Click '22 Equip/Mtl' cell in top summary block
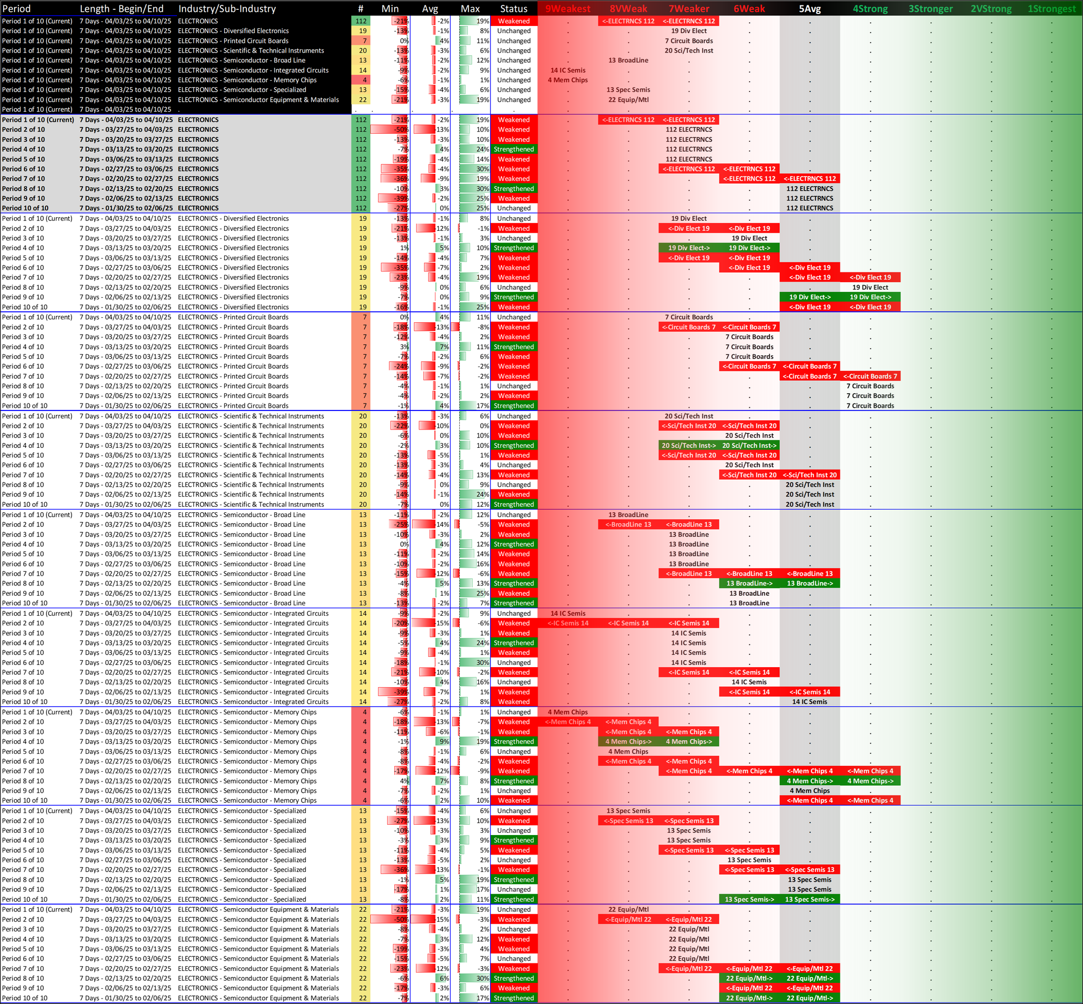The image size is (1083, 1004). pyautogui.click(x=628, y=100)
